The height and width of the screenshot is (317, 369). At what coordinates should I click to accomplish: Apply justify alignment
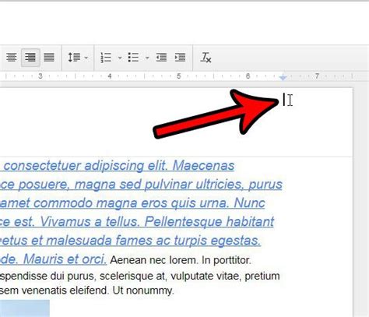click(x=49, y=58)
